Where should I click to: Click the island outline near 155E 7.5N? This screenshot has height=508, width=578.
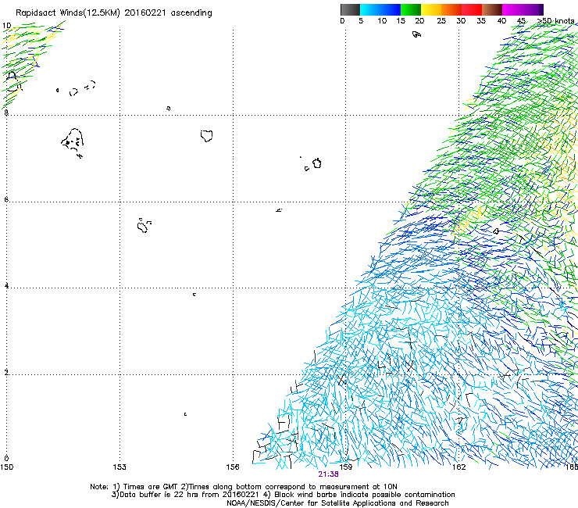click(206, 136)
